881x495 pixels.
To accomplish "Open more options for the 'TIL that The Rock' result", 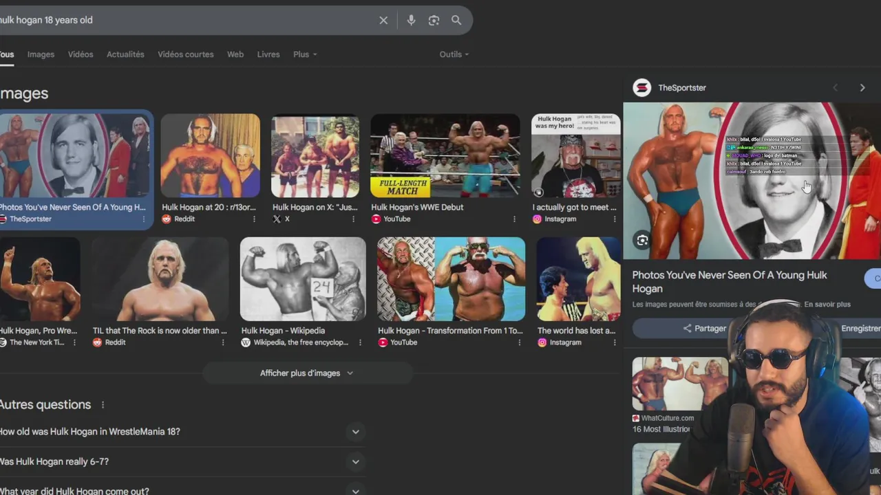I will pyautogui.click(x=222, y=342).
